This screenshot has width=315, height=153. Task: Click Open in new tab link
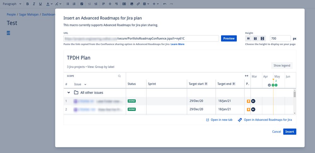219,120
